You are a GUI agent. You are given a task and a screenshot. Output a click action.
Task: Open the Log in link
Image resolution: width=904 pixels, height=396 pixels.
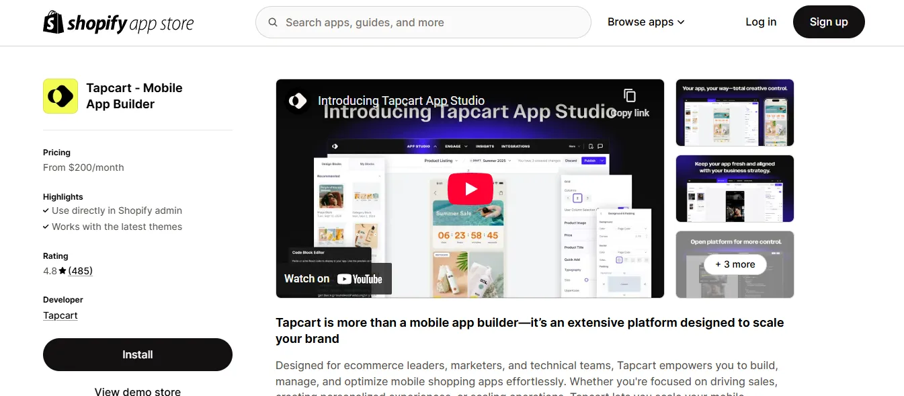tap(761, 22)
